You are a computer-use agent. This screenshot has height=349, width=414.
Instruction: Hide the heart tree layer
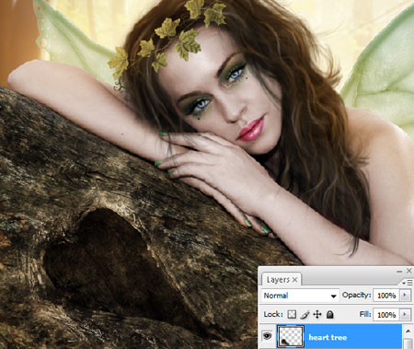(x=267, y=336)
